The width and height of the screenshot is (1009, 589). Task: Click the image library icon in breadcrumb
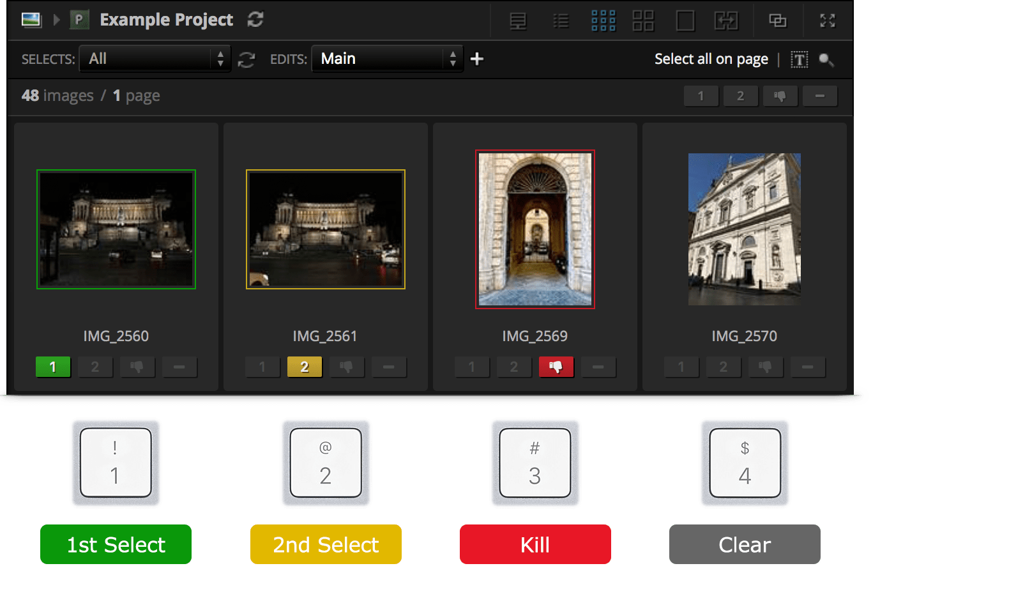point(31,20)
